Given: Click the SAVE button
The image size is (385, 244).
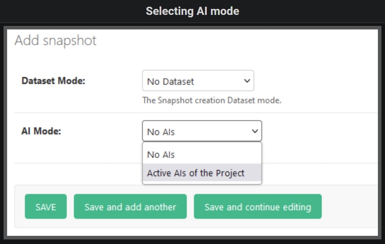Looking at the screenshot, I should 46,206.
